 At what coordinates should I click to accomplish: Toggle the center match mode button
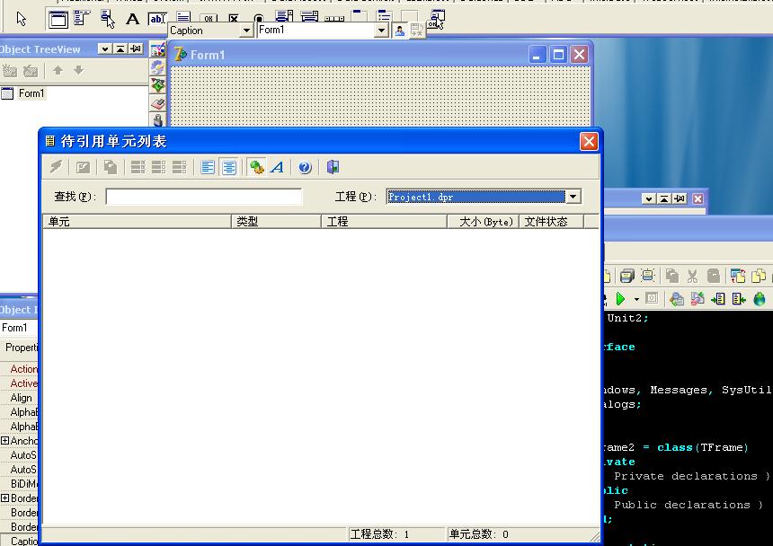[x=229, y=167]
